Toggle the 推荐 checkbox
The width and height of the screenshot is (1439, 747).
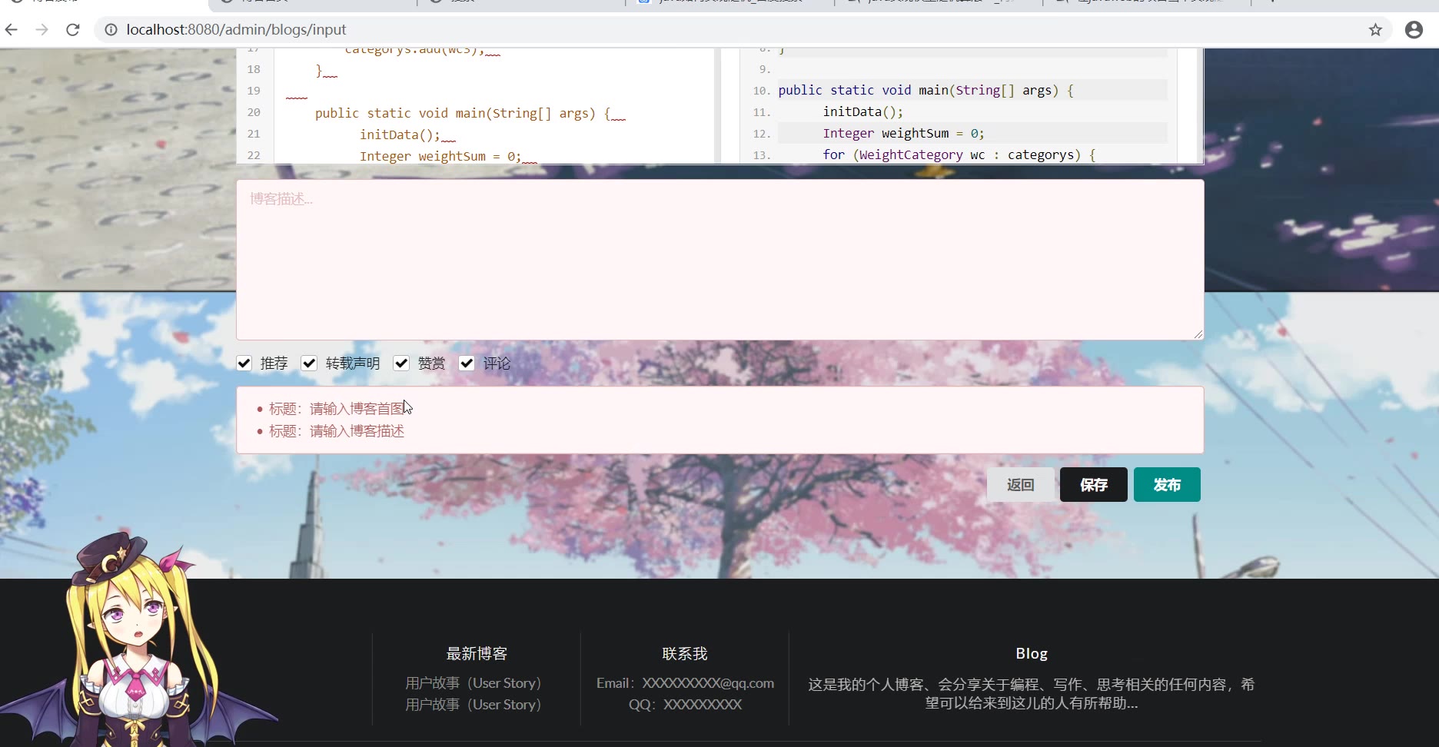(244, 364)
